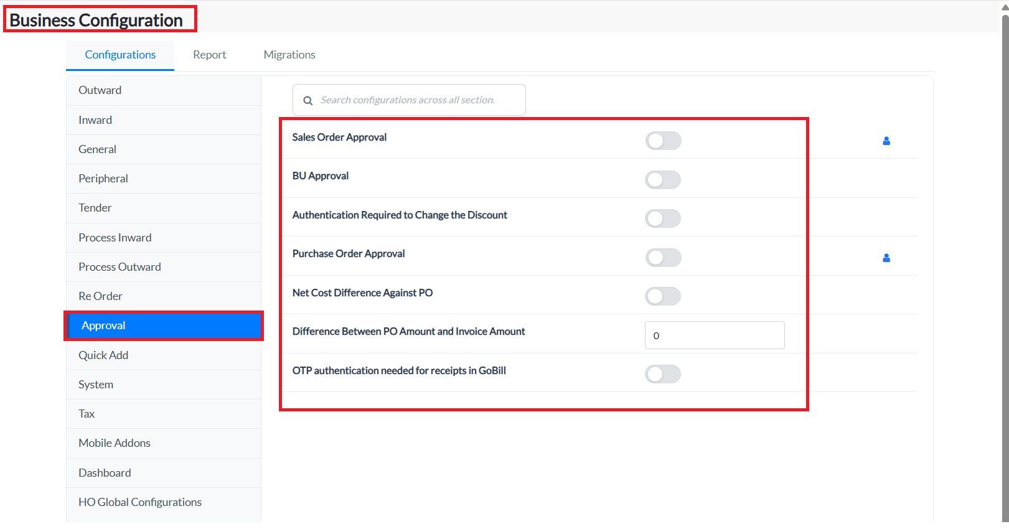This screenshot has height=529, width=1009.
Task: Toggle BU Approval switch on
Action: (x=663, y=180)
